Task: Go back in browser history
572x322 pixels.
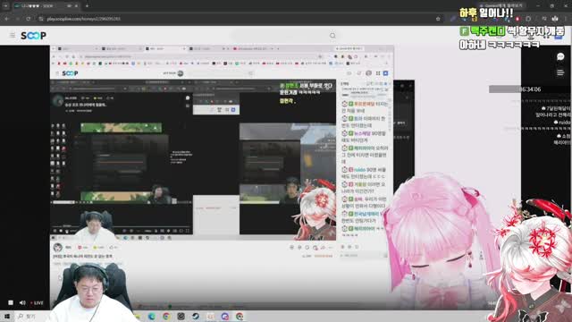Action: [7, 19]
